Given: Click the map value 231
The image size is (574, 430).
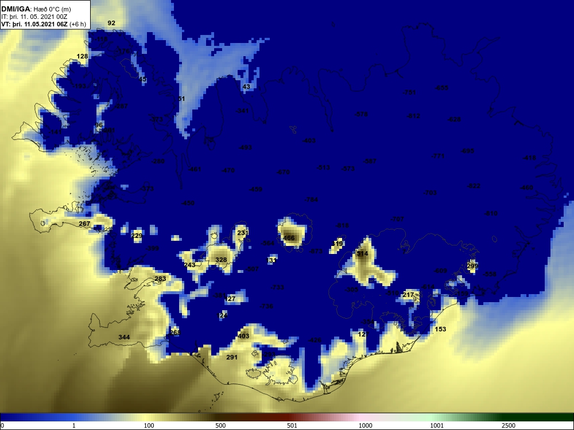Looking at the screenshot, I should (x=243, y=233).
